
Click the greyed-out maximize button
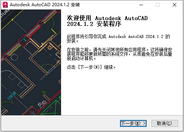click(158, 5)
